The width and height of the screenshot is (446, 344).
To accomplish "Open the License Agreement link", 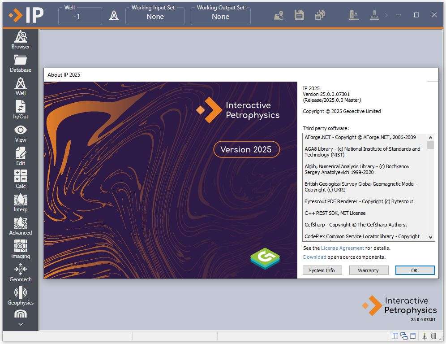I will (342, 248).
